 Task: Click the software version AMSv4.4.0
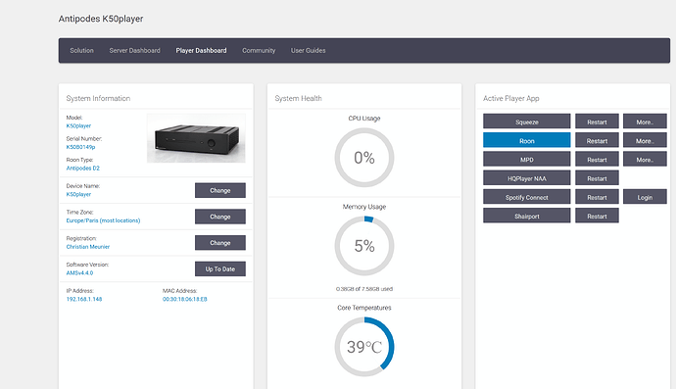(79, 273)
